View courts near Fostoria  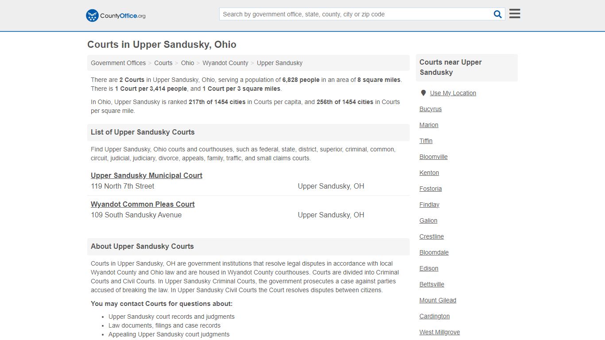[x=430, y=189]
